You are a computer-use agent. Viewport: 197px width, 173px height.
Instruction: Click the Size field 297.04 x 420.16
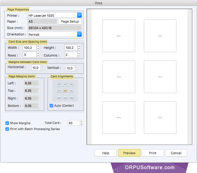point(55,28)
